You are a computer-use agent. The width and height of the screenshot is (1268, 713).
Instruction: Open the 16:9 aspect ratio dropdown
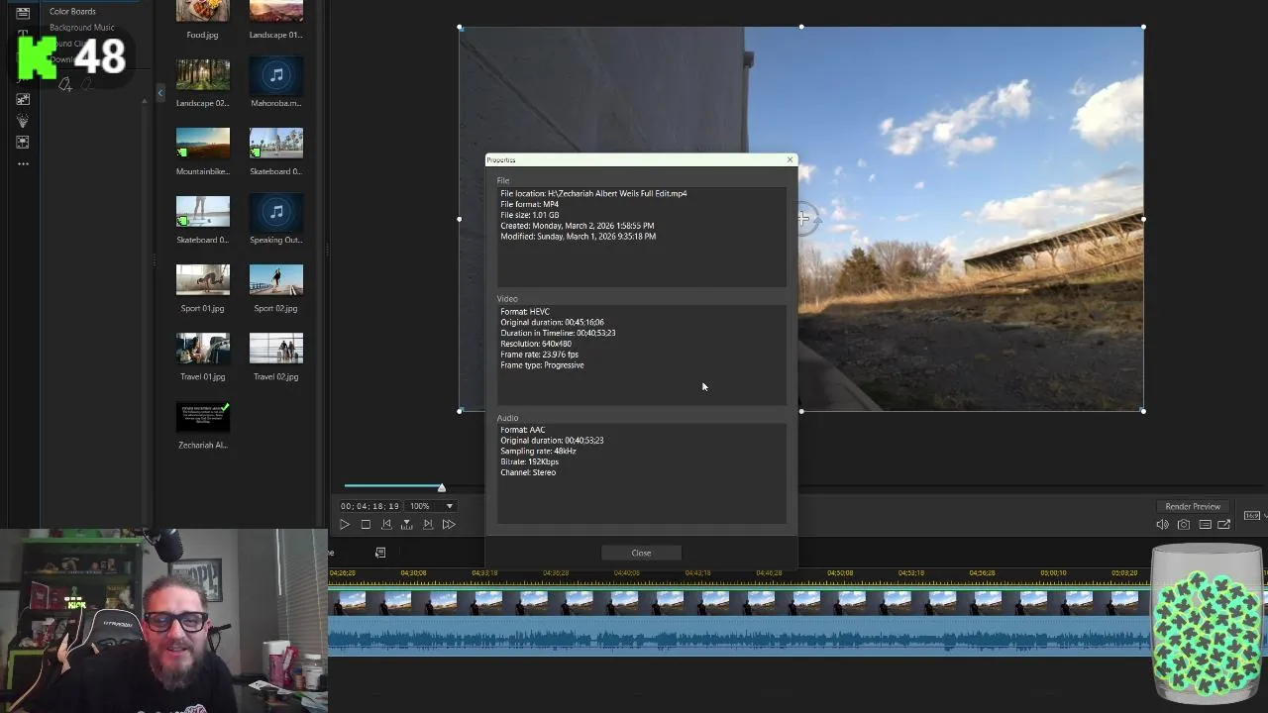(1253, 515)
